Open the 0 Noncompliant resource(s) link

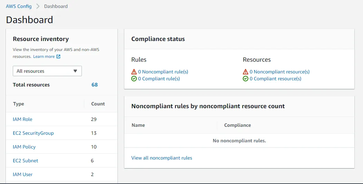point(279,72)
